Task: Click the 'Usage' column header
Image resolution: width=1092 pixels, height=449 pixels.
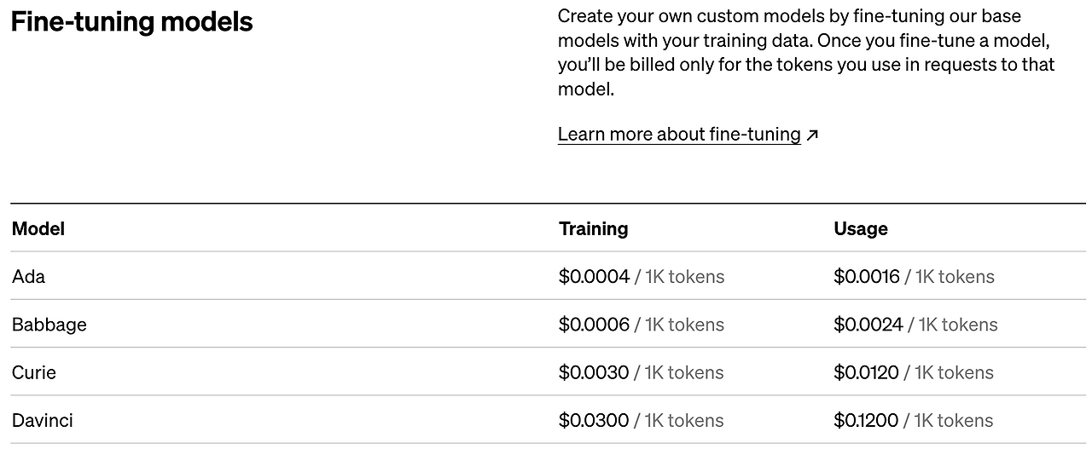Action: coord(861,228)
